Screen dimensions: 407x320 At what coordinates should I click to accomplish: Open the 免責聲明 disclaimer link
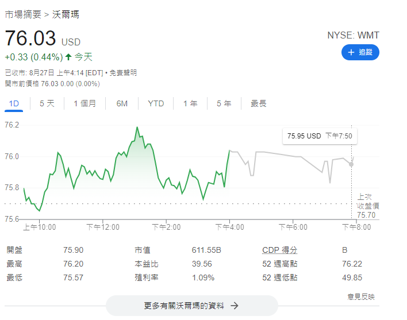[x=123, y=72]
